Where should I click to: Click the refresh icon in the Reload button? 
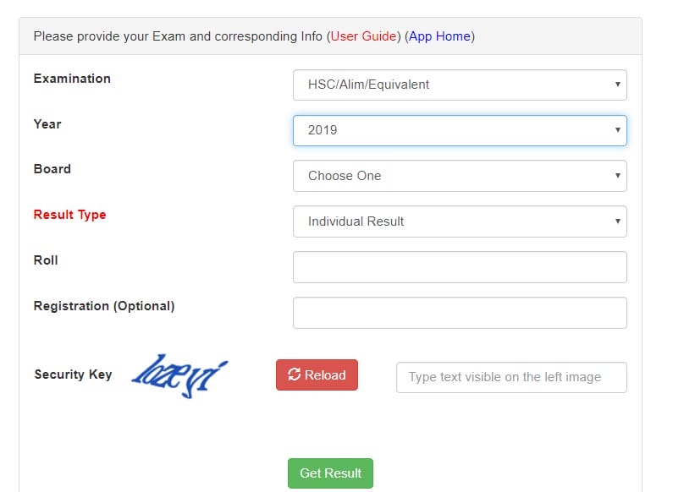pos(294,374)
